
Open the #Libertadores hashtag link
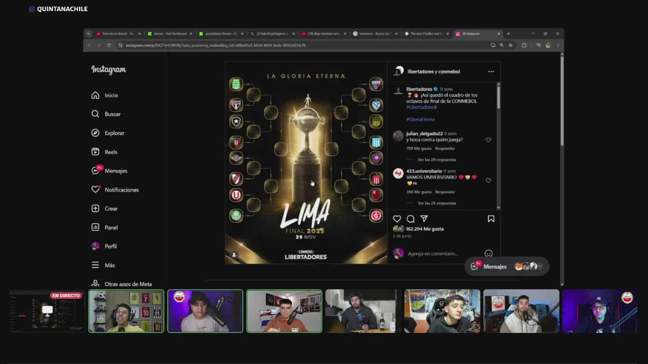pyautogui.click(x=421, y=107)
